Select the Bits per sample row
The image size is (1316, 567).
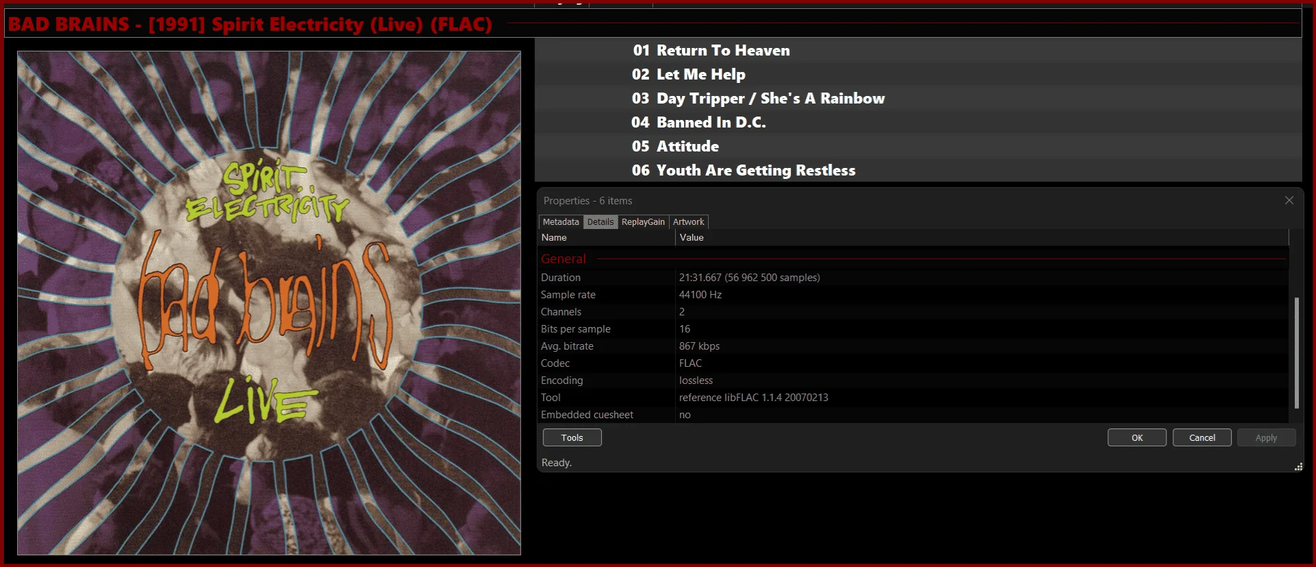point(914,329)
